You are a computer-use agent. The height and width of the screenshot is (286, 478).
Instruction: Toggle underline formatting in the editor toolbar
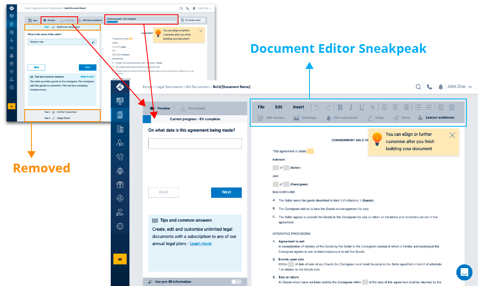(x=362, y=107)
